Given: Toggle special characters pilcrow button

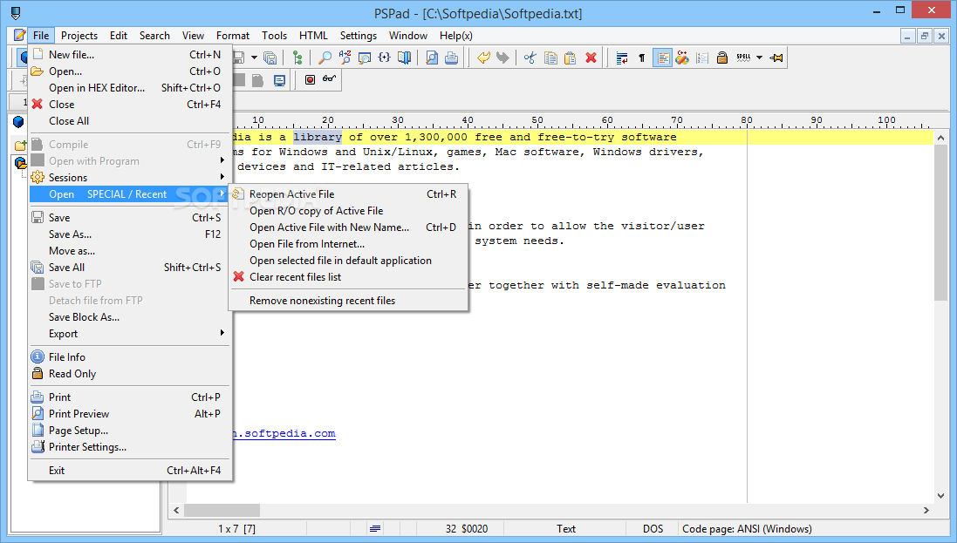Looking at the screenshot, I should tap(641, 58).
